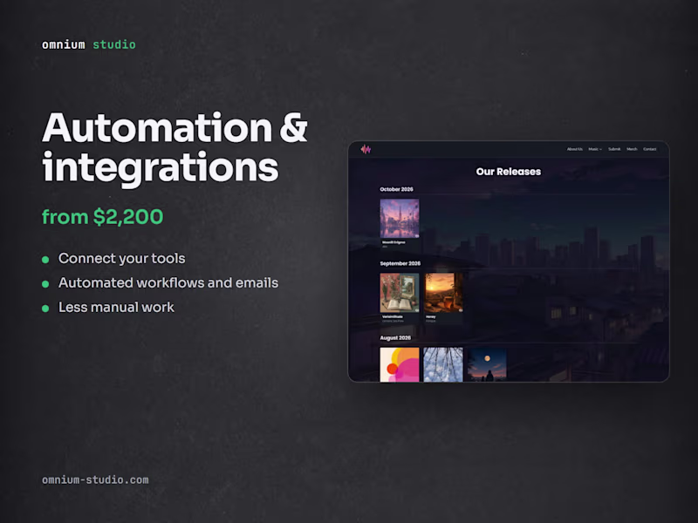Open the pink and orange circles cover

(x=400, y=364)
